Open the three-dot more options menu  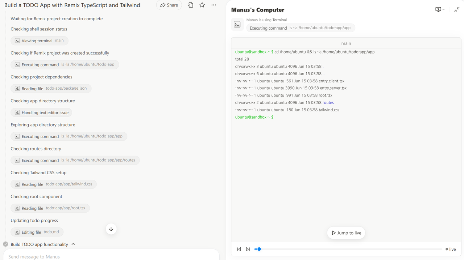214,5
